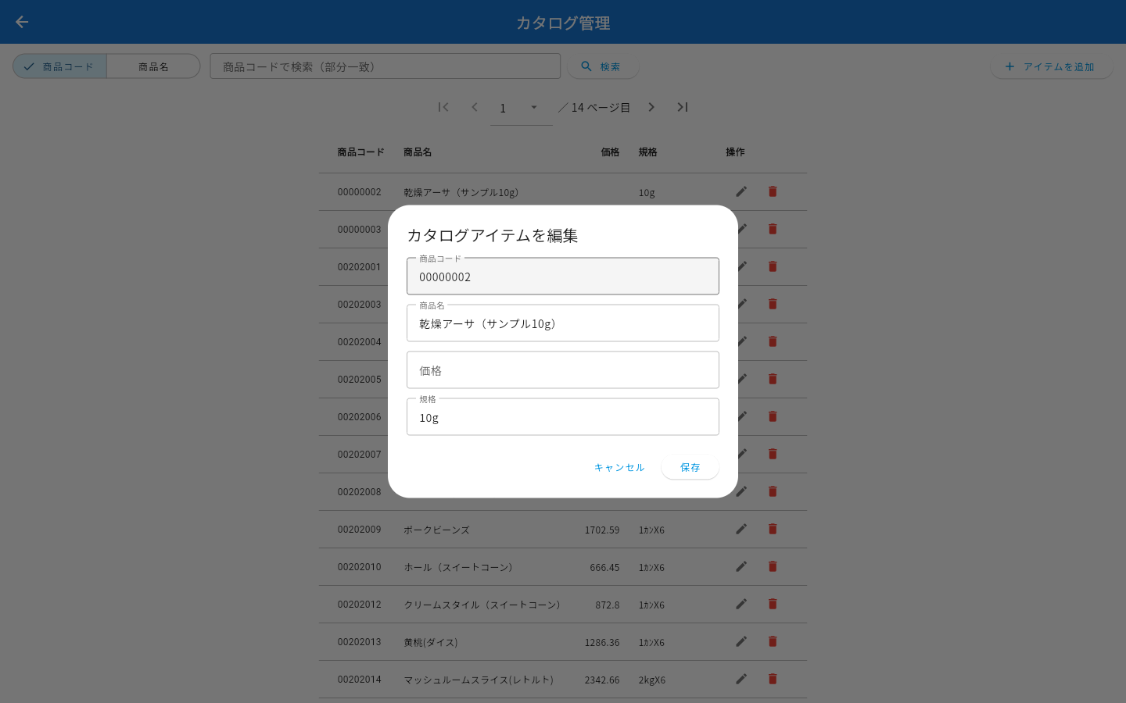Delete the 黄桃(ダイス) item
This screenshot has height=703, width=1126.
[x=773, y=641]
